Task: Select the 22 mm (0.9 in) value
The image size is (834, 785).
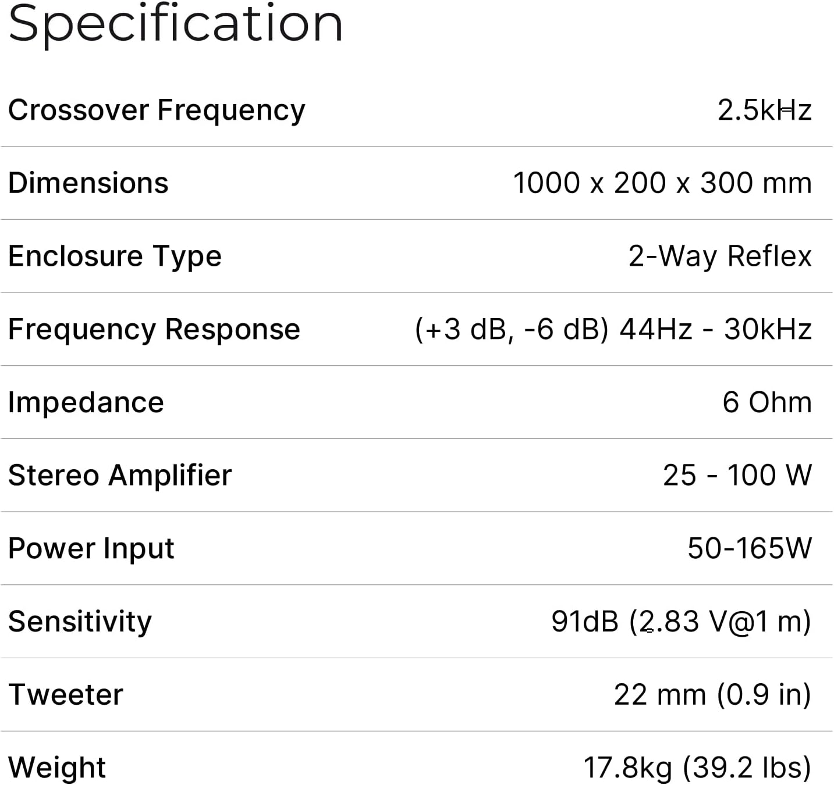Action: [712, 695]
